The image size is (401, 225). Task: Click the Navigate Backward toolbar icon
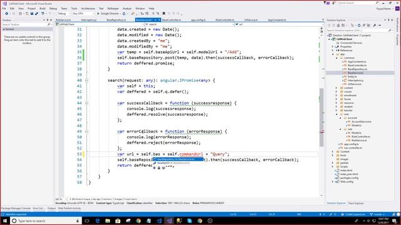coord(6,14)
